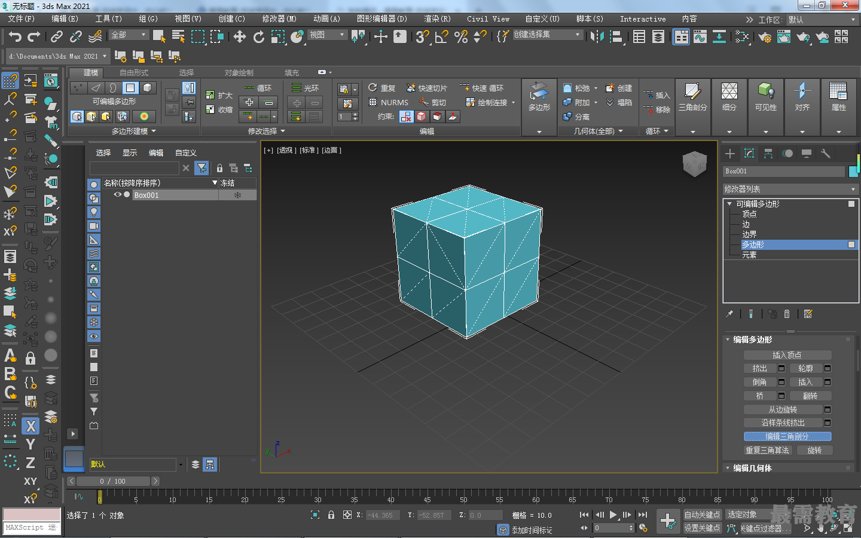861x538 pixels.
Task: Click the Remove modifier trash icon
Action: point(787,314)
